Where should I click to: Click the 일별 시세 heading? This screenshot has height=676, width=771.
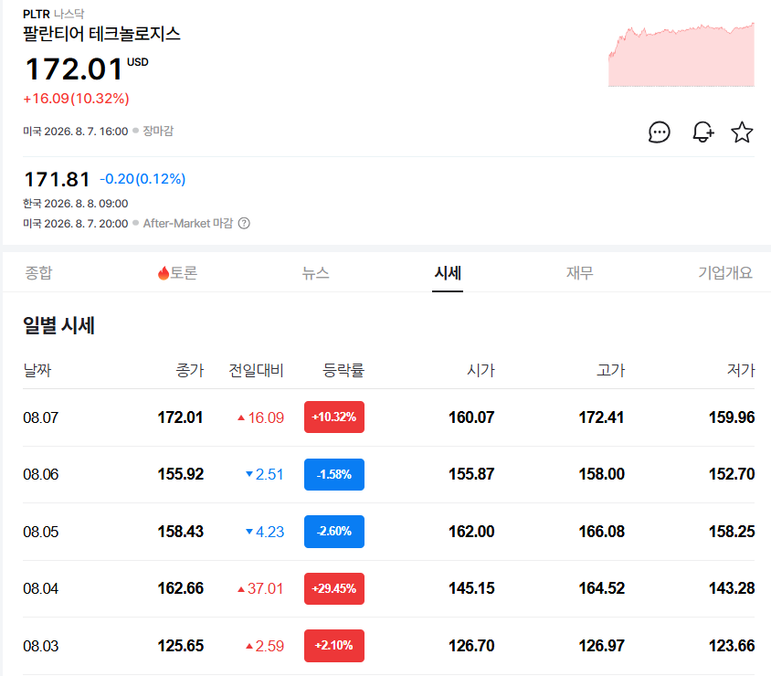(x=58, y=325)
